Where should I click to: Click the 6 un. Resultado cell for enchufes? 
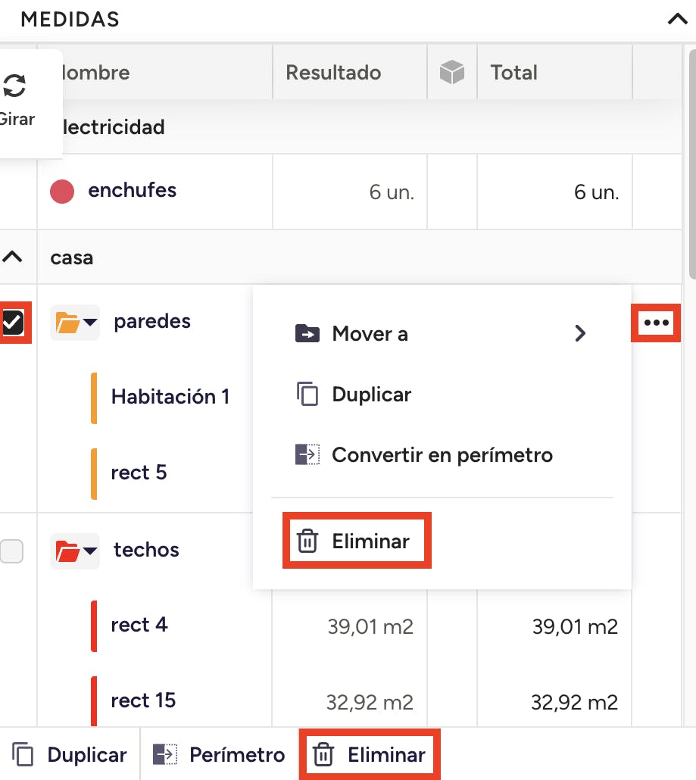pos(392,192)
